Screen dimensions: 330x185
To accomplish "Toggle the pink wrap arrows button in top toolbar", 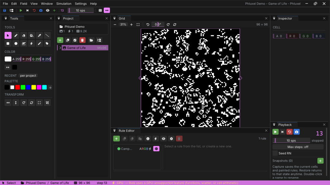I will point(107,10).
